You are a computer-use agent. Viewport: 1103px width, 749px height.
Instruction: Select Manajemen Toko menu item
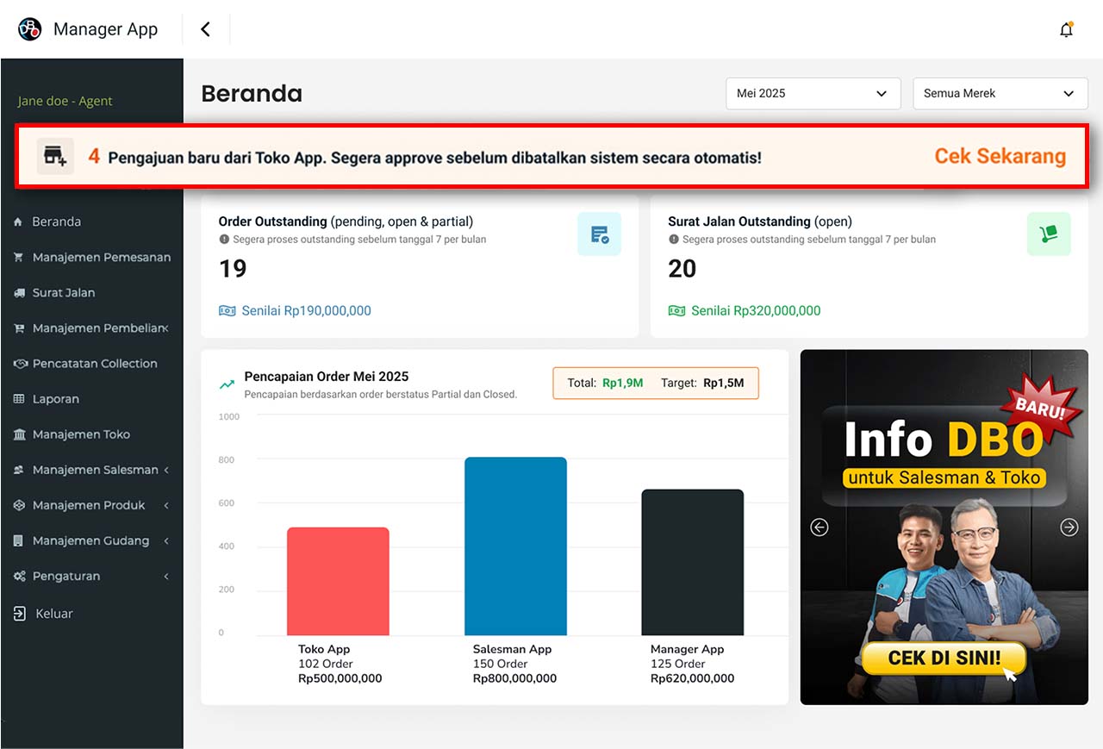click(80, 434)
